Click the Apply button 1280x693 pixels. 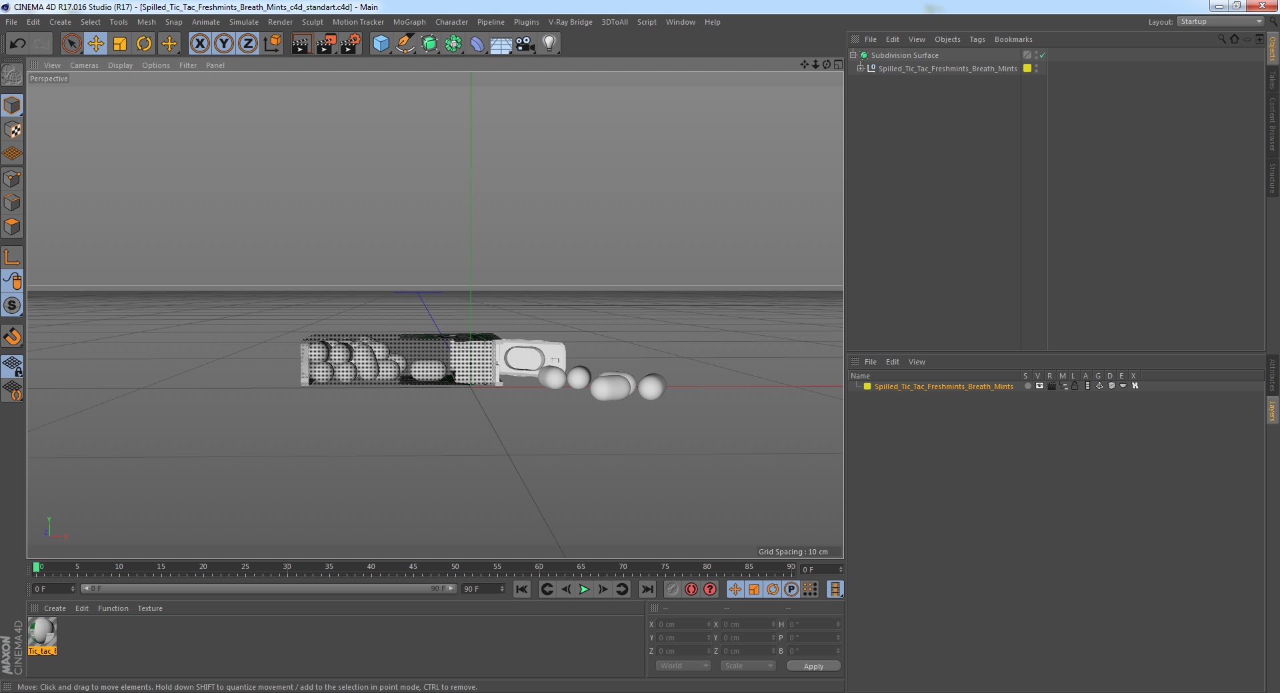point(813,666)
